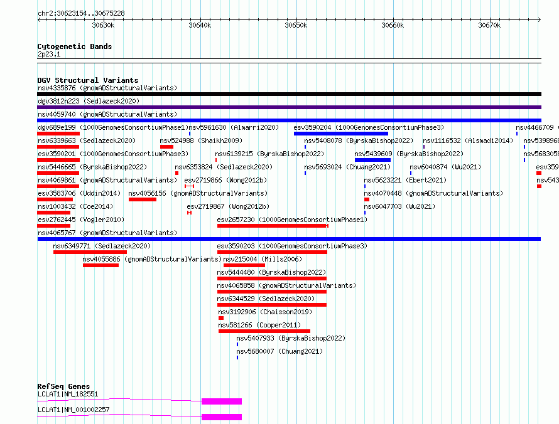Open nsv5623221 Ebert2021 label

click(x=405, y=180)
